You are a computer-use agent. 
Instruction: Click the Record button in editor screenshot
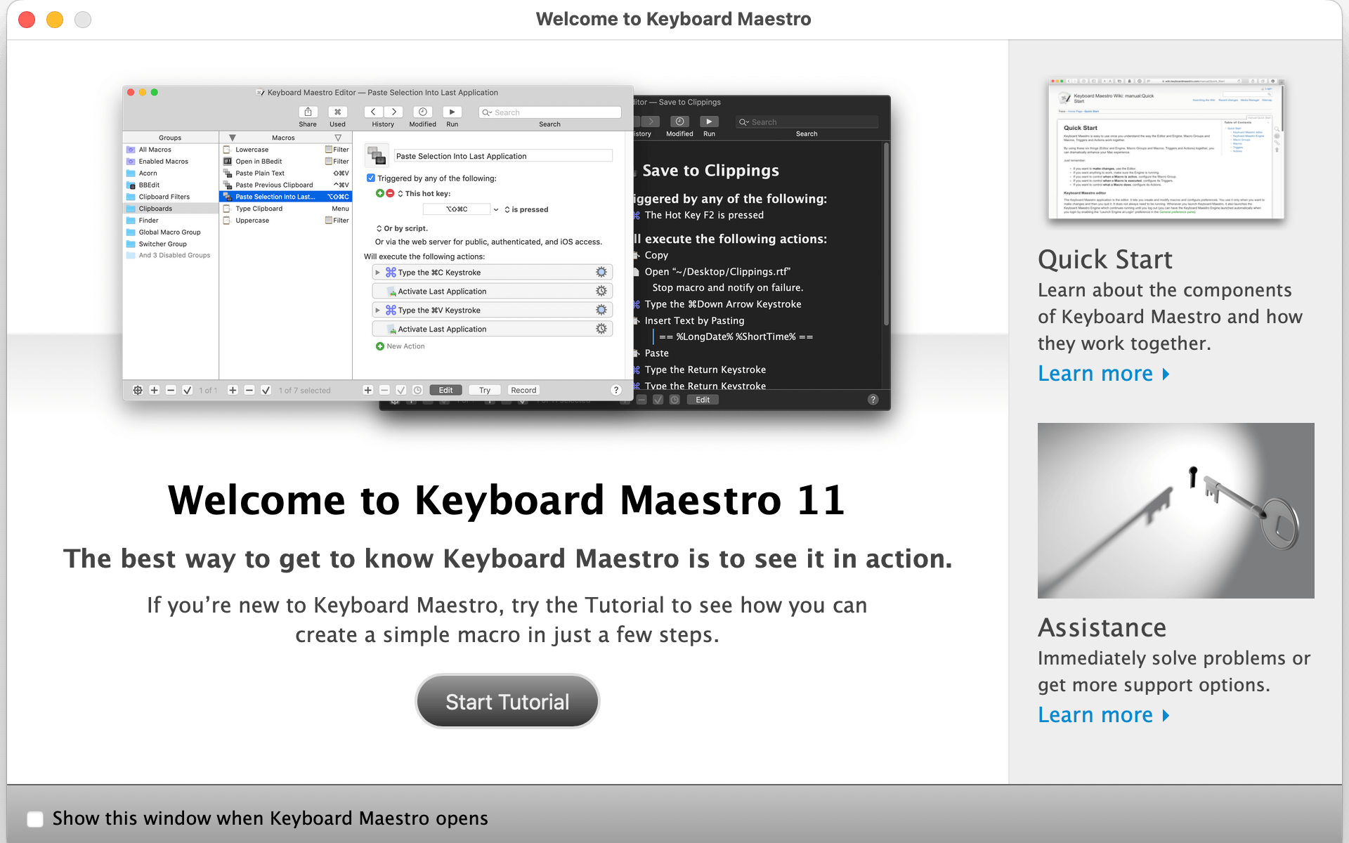[x=523, y=391]
